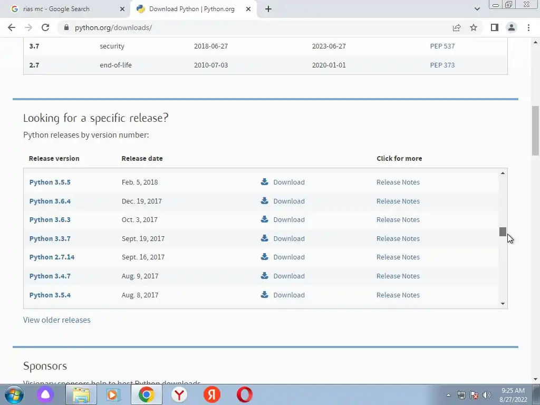Image resolution: width=540 pixels, height=405 pixels.
Task: Show hidden system tray icons
Action: coord(448,395)
